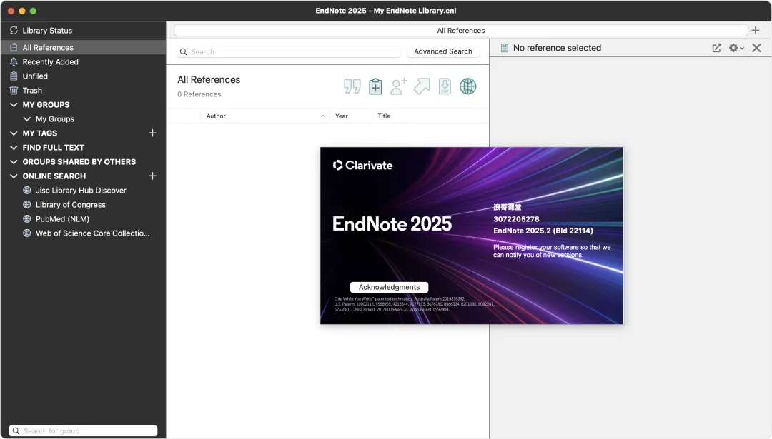Click the Acknowledgments button on splash

(389, 287)
